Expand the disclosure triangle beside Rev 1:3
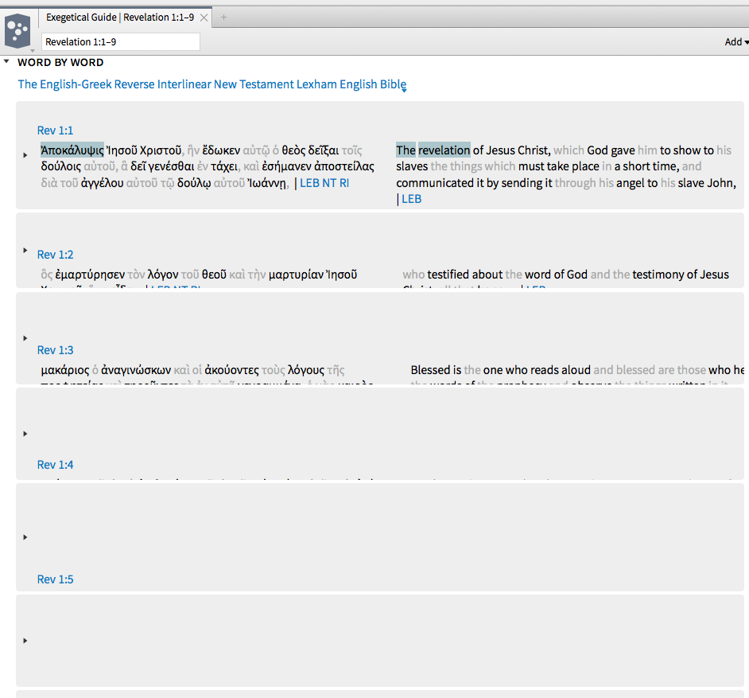The height and width of the screenshot is (698, 749). (25, 337)
